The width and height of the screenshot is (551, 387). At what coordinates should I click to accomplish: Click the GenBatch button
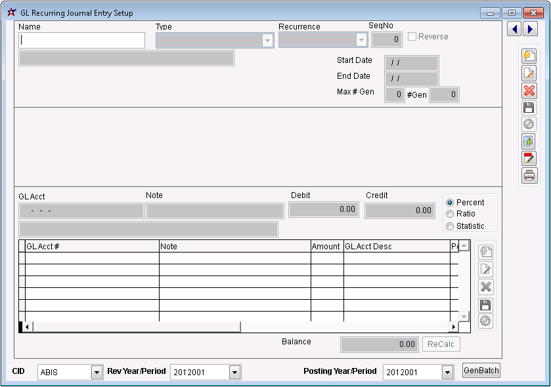pos(481,371)
